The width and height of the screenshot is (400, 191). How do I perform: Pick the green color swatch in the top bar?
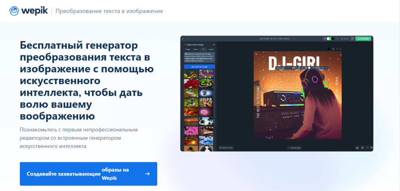tap(330, 39)
